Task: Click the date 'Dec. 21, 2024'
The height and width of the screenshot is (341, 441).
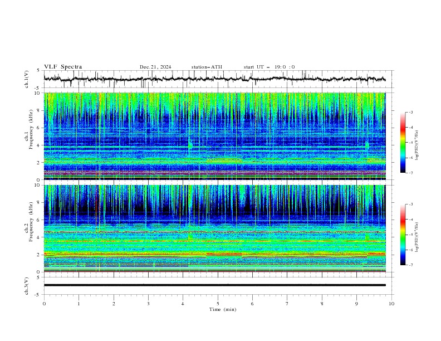Action: [x=155, y=67]
